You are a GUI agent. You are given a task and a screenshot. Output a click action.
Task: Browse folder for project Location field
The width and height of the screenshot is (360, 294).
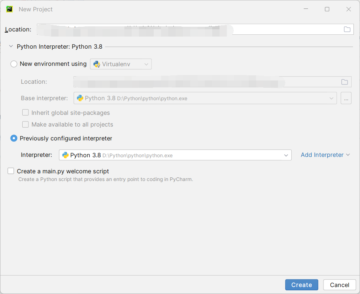point(347,29)
